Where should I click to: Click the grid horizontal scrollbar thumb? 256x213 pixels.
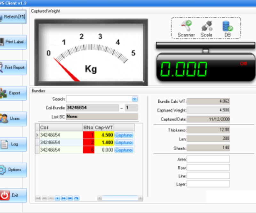click(120, 198)
